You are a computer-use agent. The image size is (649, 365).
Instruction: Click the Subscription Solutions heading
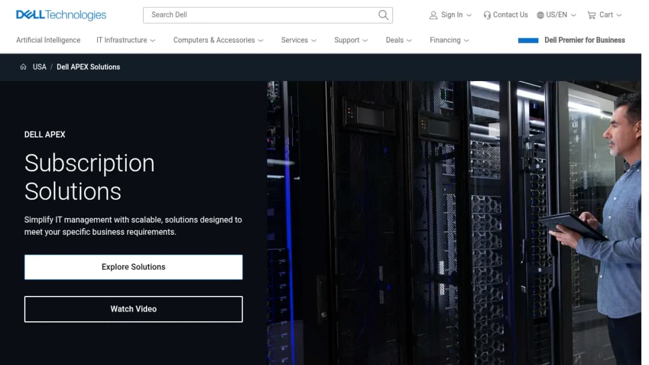[90, 177]
